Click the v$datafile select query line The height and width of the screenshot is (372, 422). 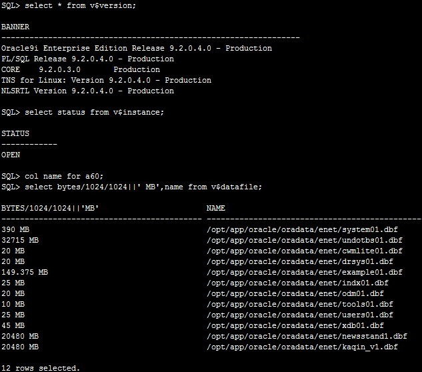[x=131, y=187]
